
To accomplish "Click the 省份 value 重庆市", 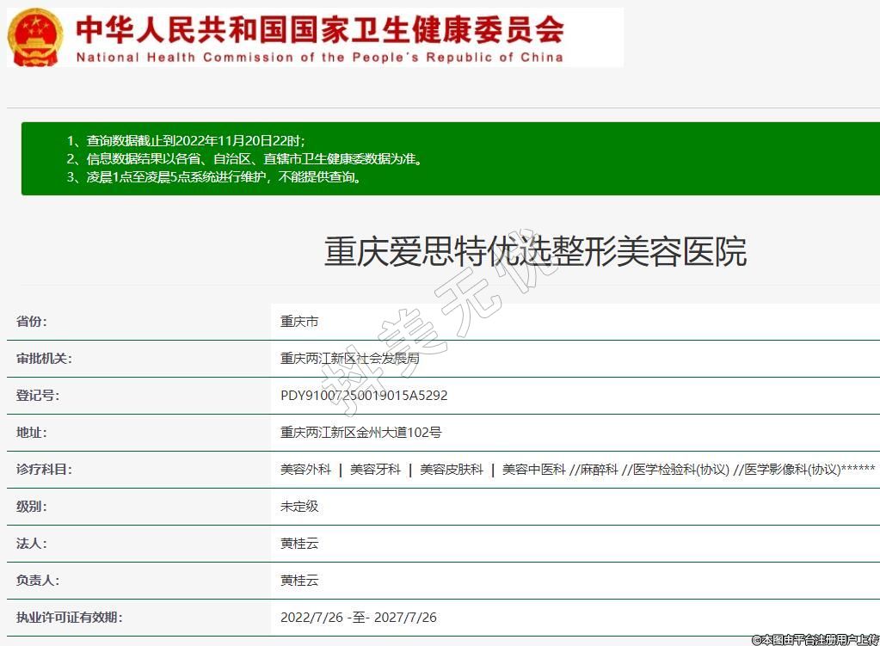I will click(299, 322).
